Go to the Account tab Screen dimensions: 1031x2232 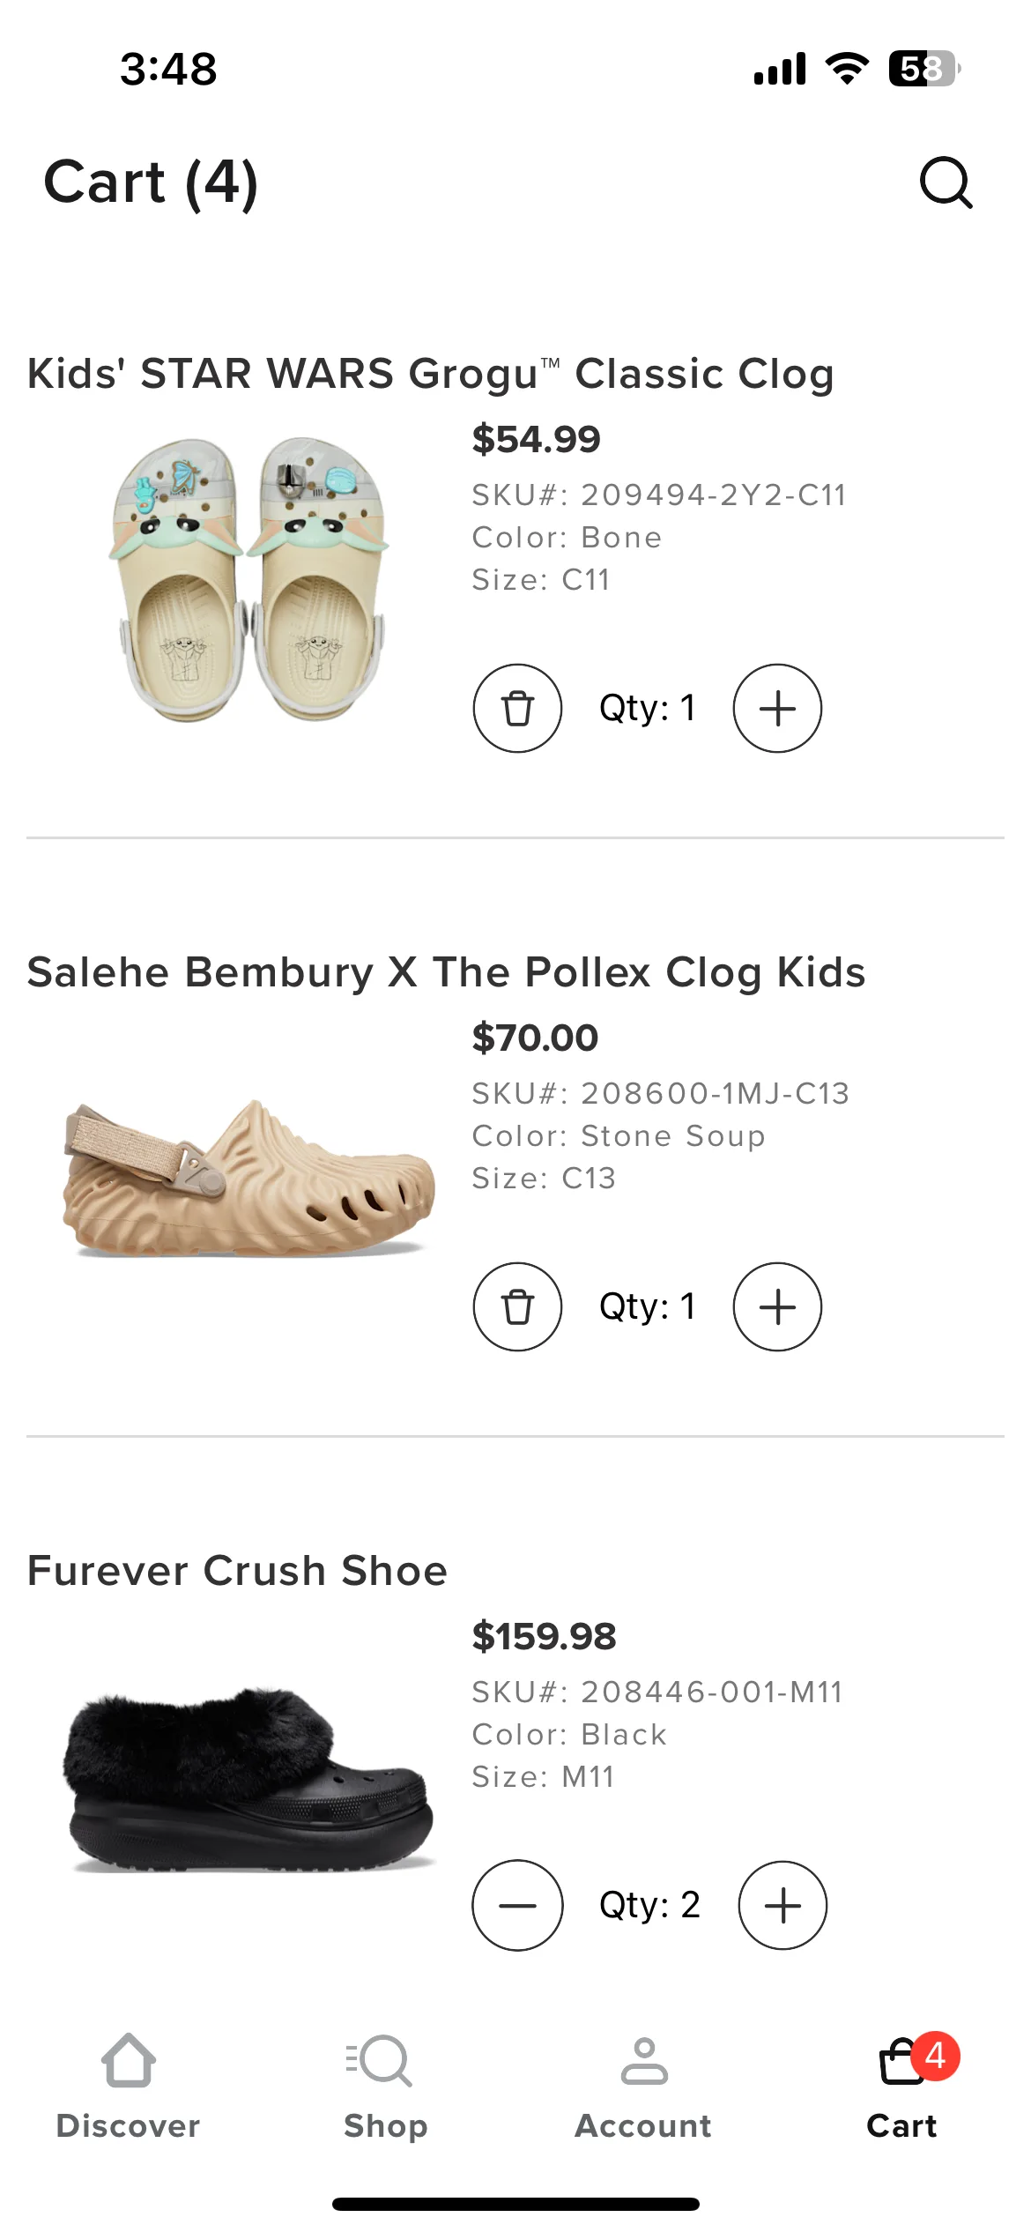643,2087
